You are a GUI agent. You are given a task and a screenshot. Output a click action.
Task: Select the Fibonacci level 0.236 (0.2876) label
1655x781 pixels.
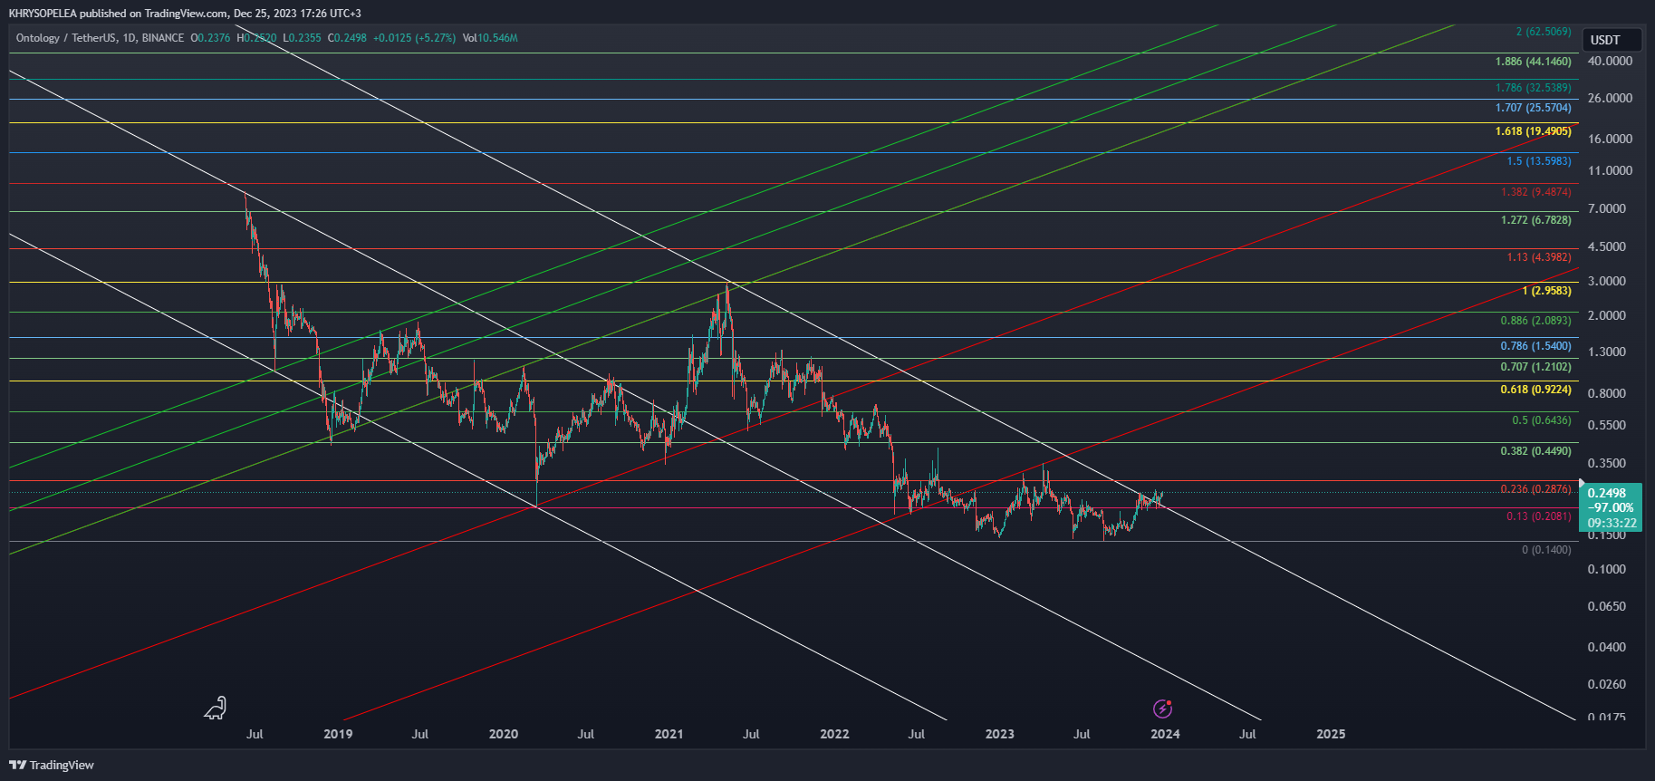coord(1535,489)
